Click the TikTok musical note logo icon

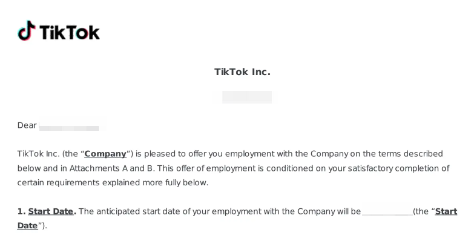[27, 30]
